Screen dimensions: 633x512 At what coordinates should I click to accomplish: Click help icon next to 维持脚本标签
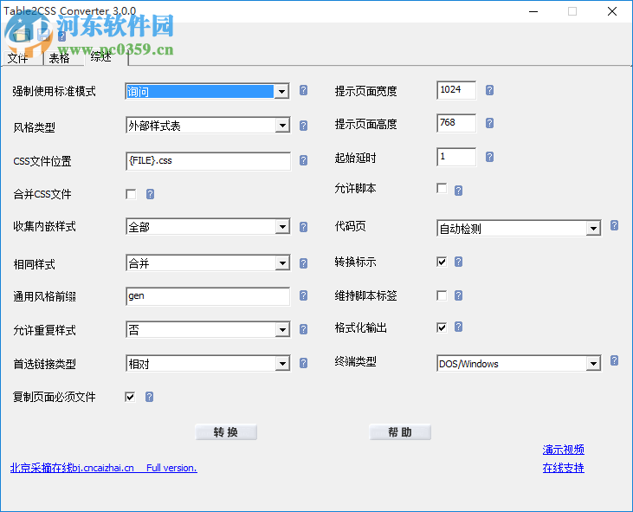(459, 295)
